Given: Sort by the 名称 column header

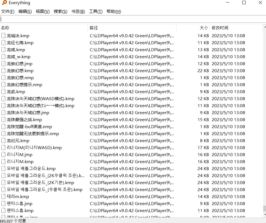Looking at the screenshot, I should point(44,28).
